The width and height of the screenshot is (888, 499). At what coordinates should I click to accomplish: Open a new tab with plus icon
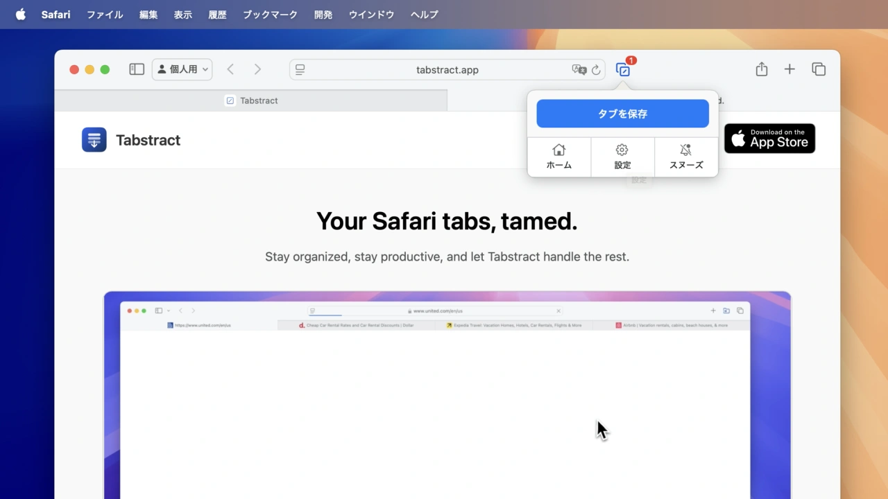[x=789, y=69]
